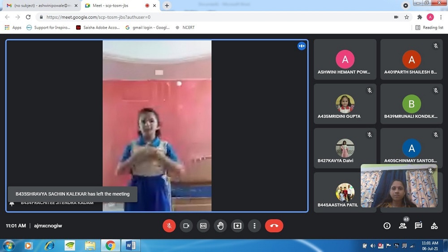The image size is (448, 252).
Task: Unmute the microphone in Meet
Action: pos(169,226)
